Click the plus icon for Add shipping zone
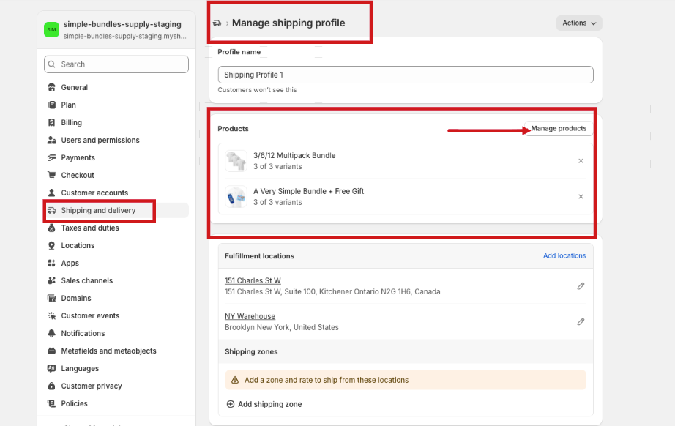This screenshot has height=426, width=675. [x=231, y=404]
